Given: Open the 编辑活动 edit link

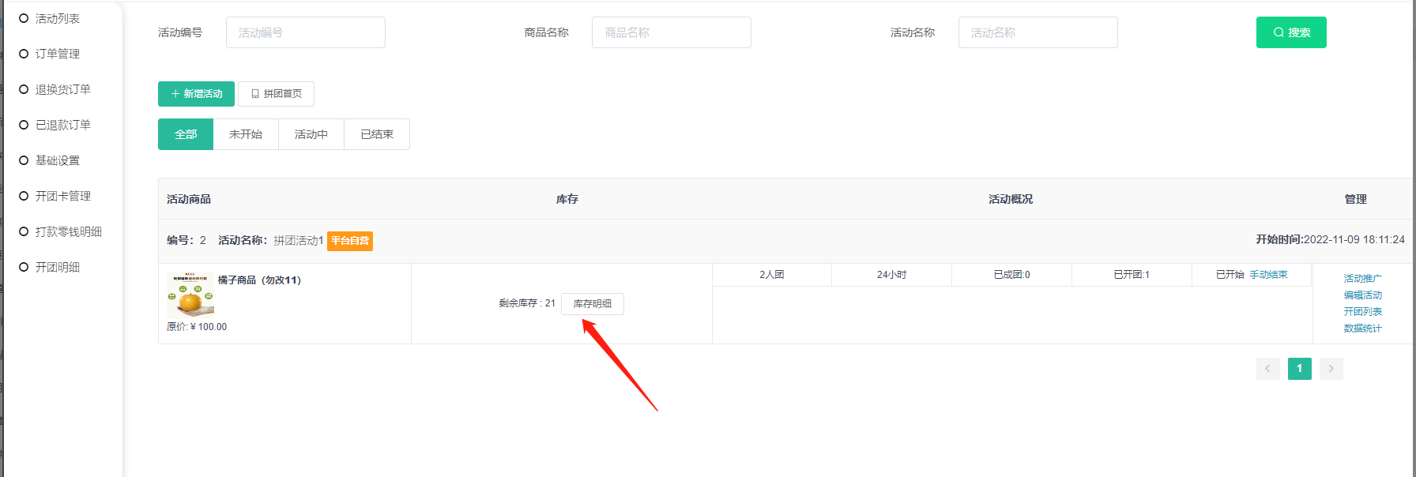Looking at the screenshot, I should (x=1362, y=295).
